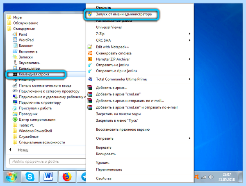Click the Найти программы и файлы search box
This screenshot has width=246, height=186.
pyautogui.click(x=48, y=161)
